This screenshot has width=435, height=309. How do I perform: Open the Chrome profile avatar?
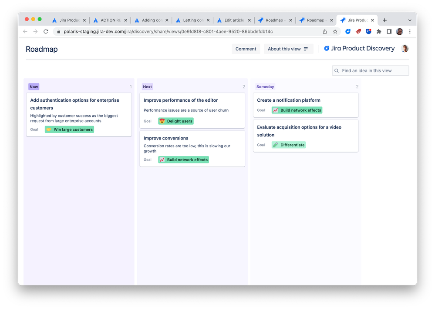tap(399, 32)
